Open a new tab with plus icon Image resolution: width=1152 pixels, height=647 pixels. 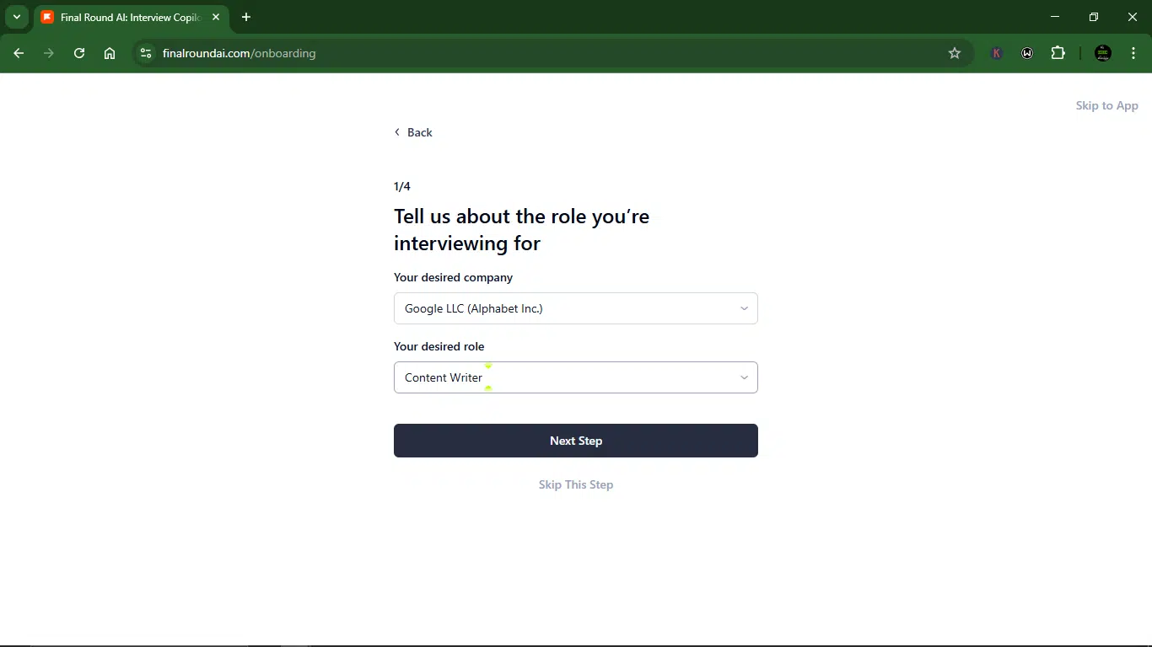tap(246, 17)
